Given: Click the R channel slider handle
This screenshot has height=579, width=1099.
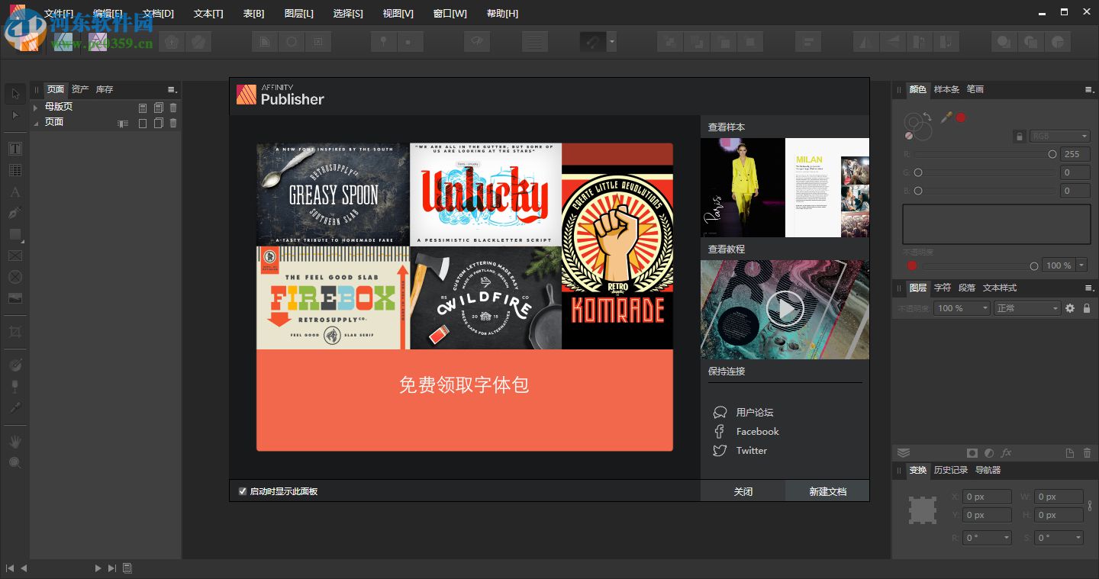Looking at the screenshot, I should tap(1053, 154).
